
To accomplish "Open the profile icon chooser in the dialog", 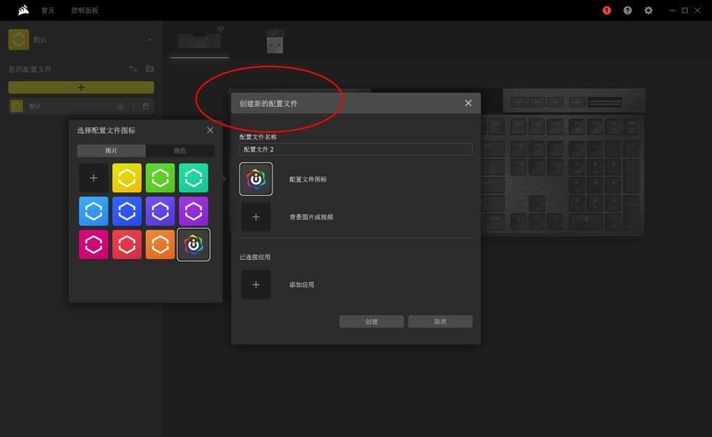I will point(256,179).
